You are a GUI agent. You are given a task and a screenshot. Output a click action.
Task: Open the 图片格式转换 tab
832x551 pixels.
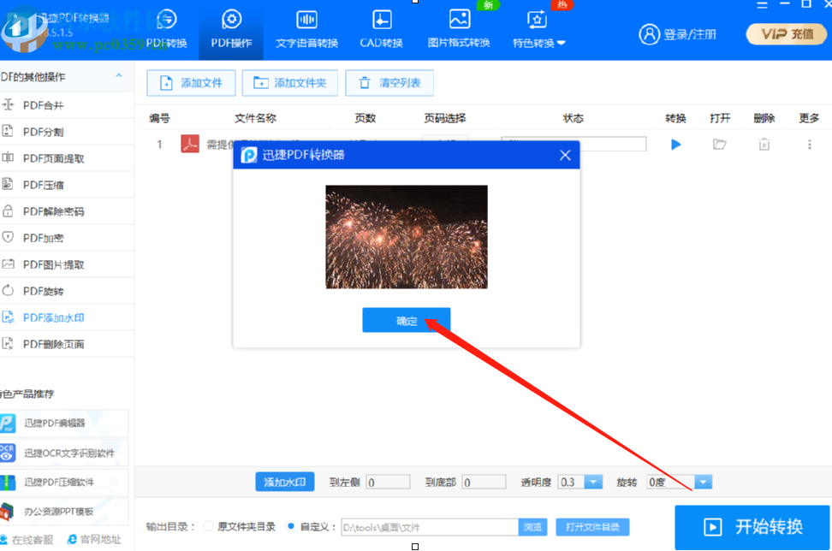click(x=459, y=30)
